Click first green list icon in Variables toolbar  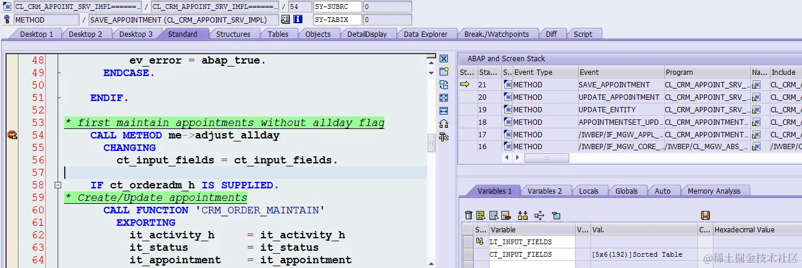(481, 215)
